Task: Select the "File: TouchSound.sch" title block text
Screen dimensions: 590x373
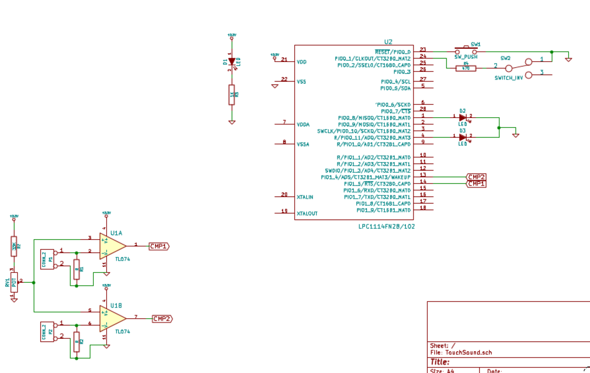Action: [x=461, y=353]
